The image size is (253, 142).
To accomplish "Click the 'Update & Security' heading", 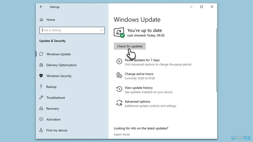I will [x=52, y=41].
